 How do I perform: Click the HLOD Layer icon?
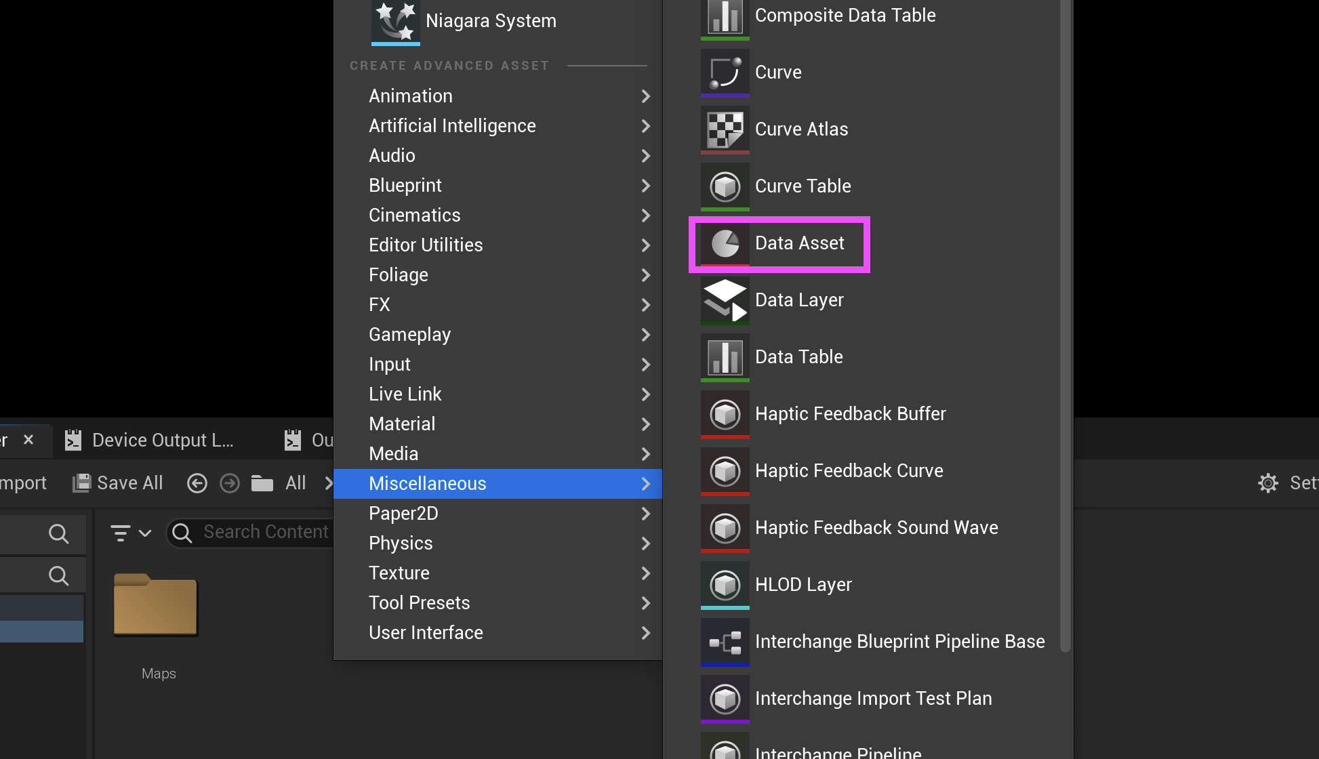coord(725,585)
